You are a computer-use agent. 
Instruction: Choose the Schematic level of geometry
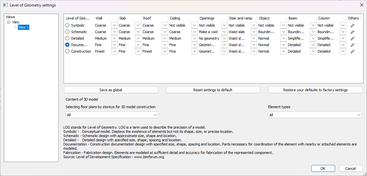[67, 32]
